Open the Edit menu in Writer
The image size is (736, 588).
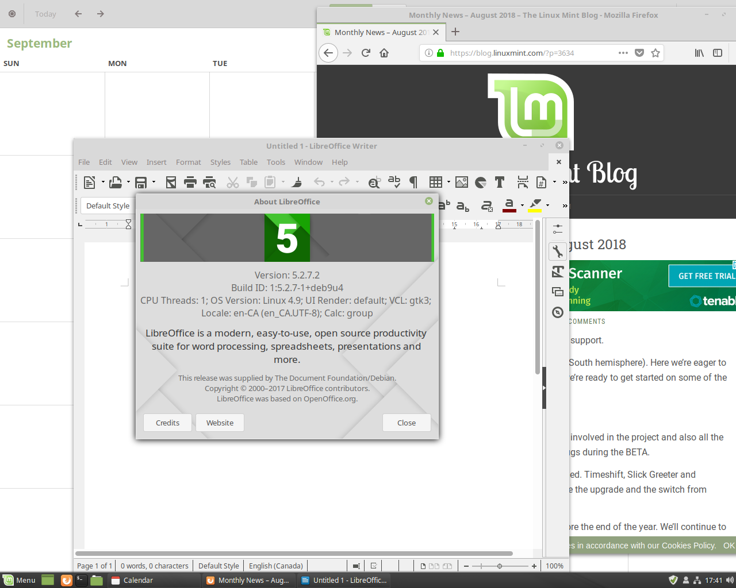(x=105, y=162)
